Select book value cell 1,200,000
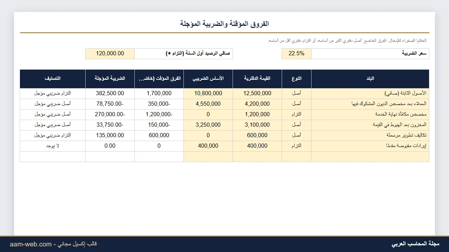This screenshot has height=252, width=449. [257, 114]
